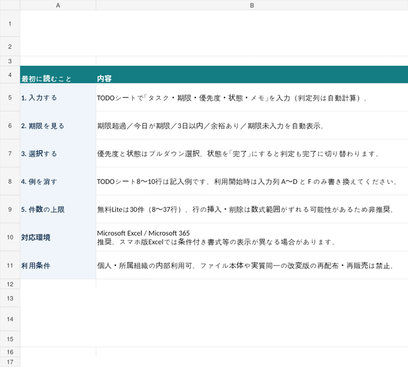
Task: Select cell '2. 期限を見る'
Action: coord(58,125)
